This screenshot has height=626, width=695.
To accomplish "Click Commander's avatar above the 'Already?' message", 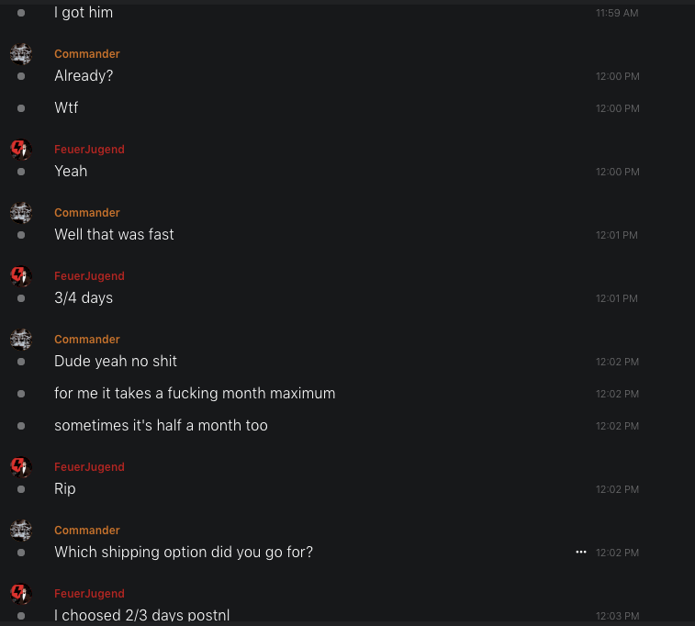I will [21, 53].
